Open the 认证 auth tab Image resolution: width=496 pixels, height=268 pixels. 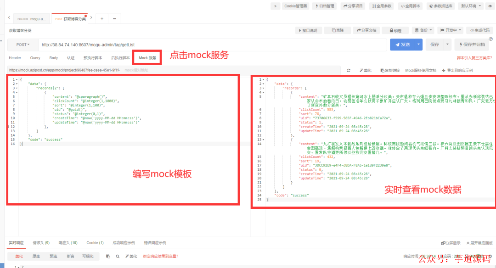71,58
